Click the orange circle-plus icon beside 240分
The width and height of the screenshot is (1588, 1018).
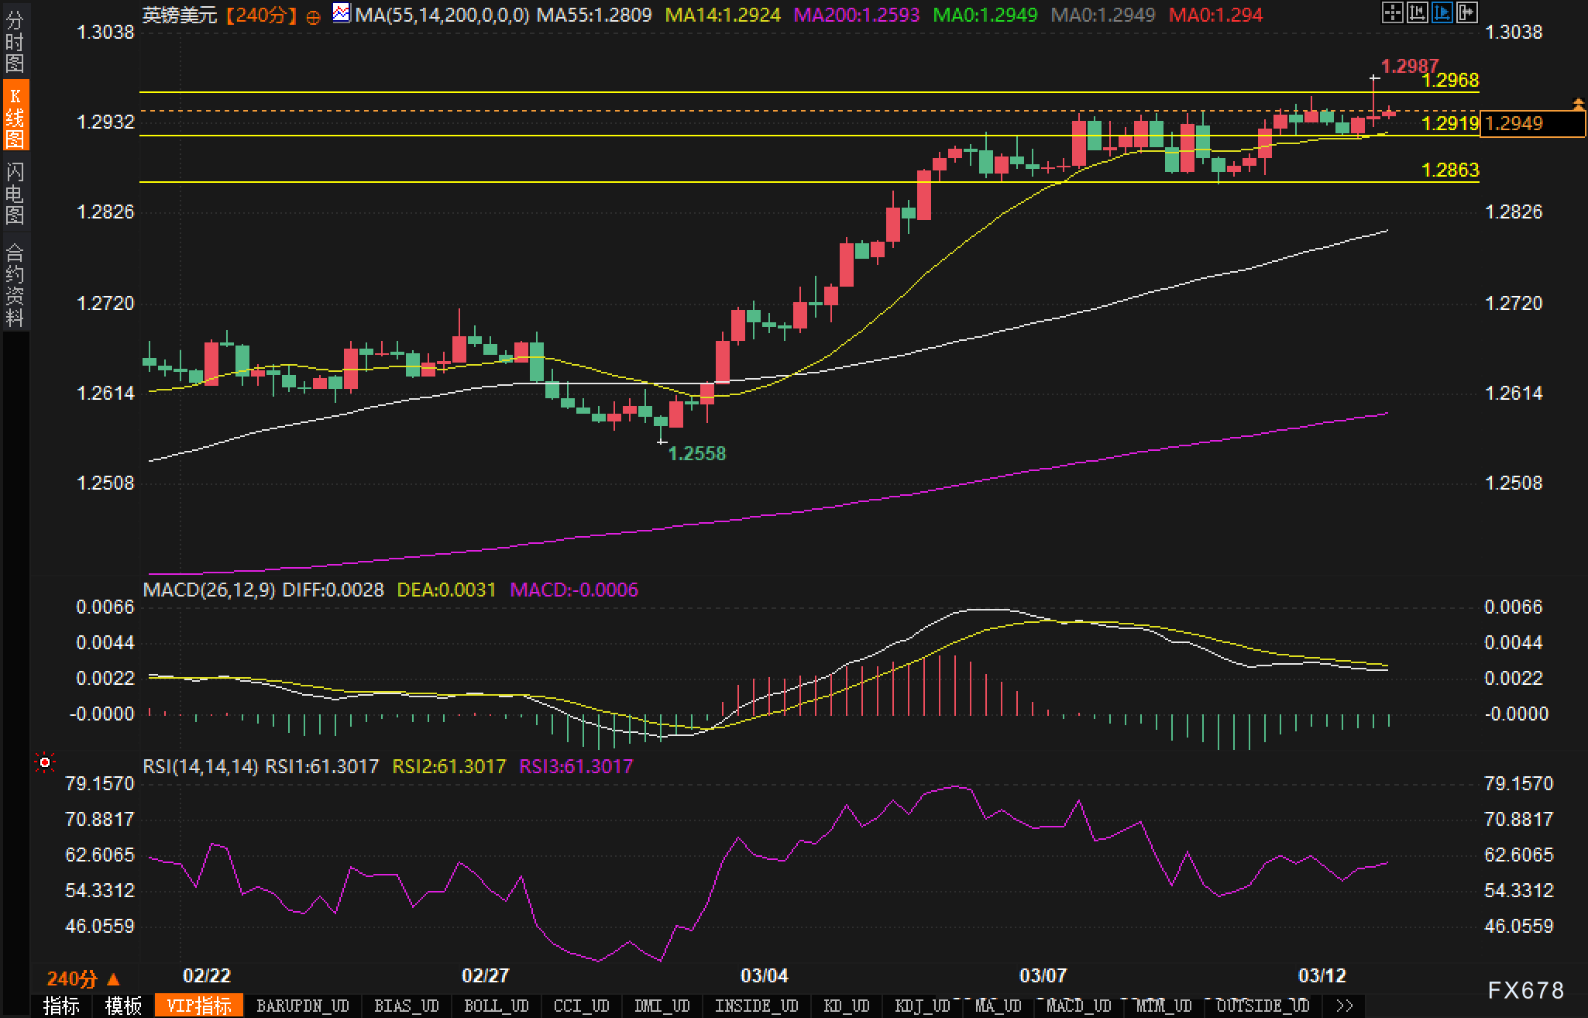313,17
